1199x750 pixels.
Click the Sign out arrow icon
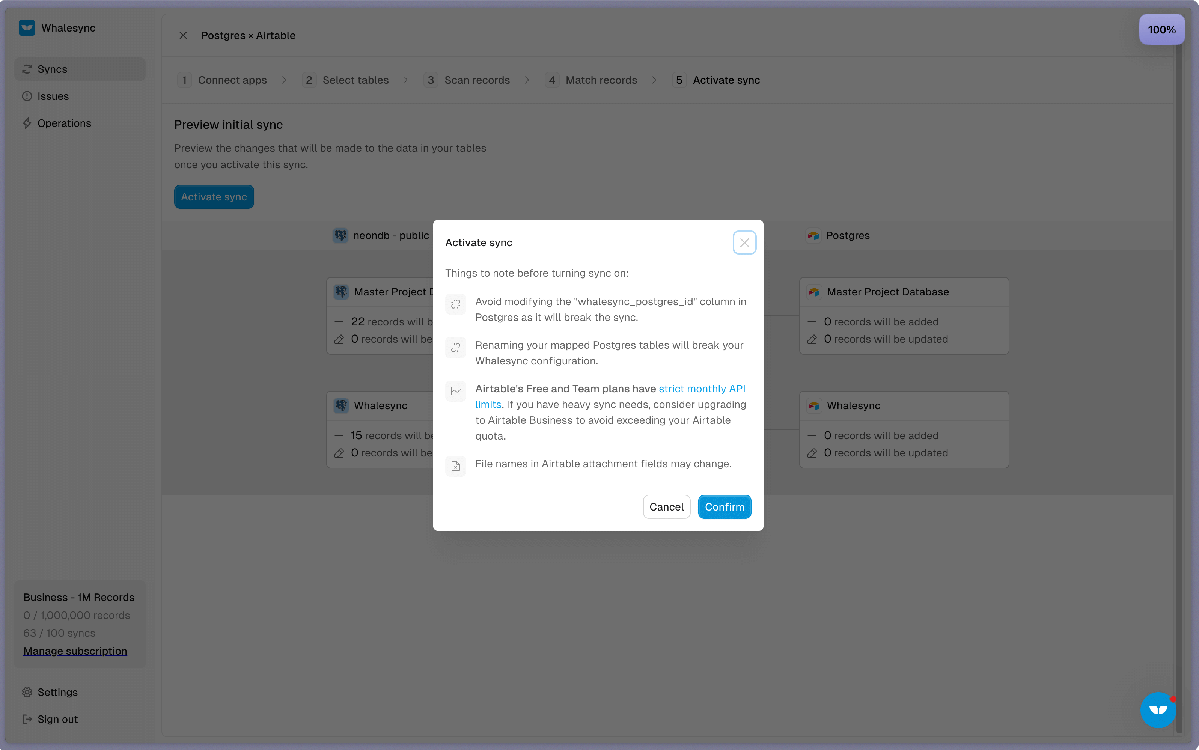[x=27, y=719]
